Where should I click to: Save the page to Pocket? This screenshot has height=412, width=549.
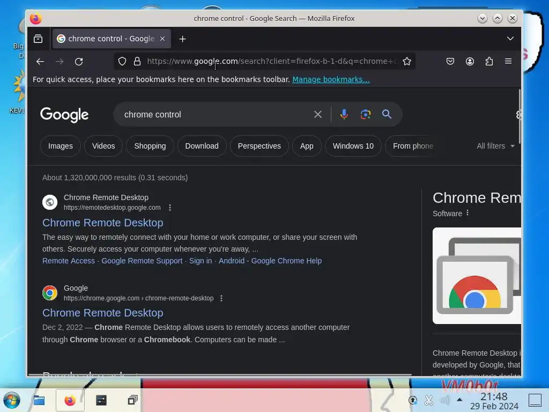[450, 61]
